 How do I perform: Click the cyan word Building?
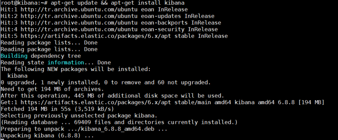point(14,56)
